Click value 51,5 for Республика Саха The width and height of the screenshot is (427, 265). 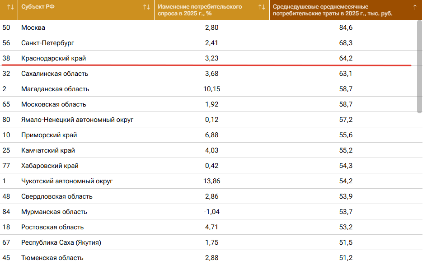click(x=346, y=242)
